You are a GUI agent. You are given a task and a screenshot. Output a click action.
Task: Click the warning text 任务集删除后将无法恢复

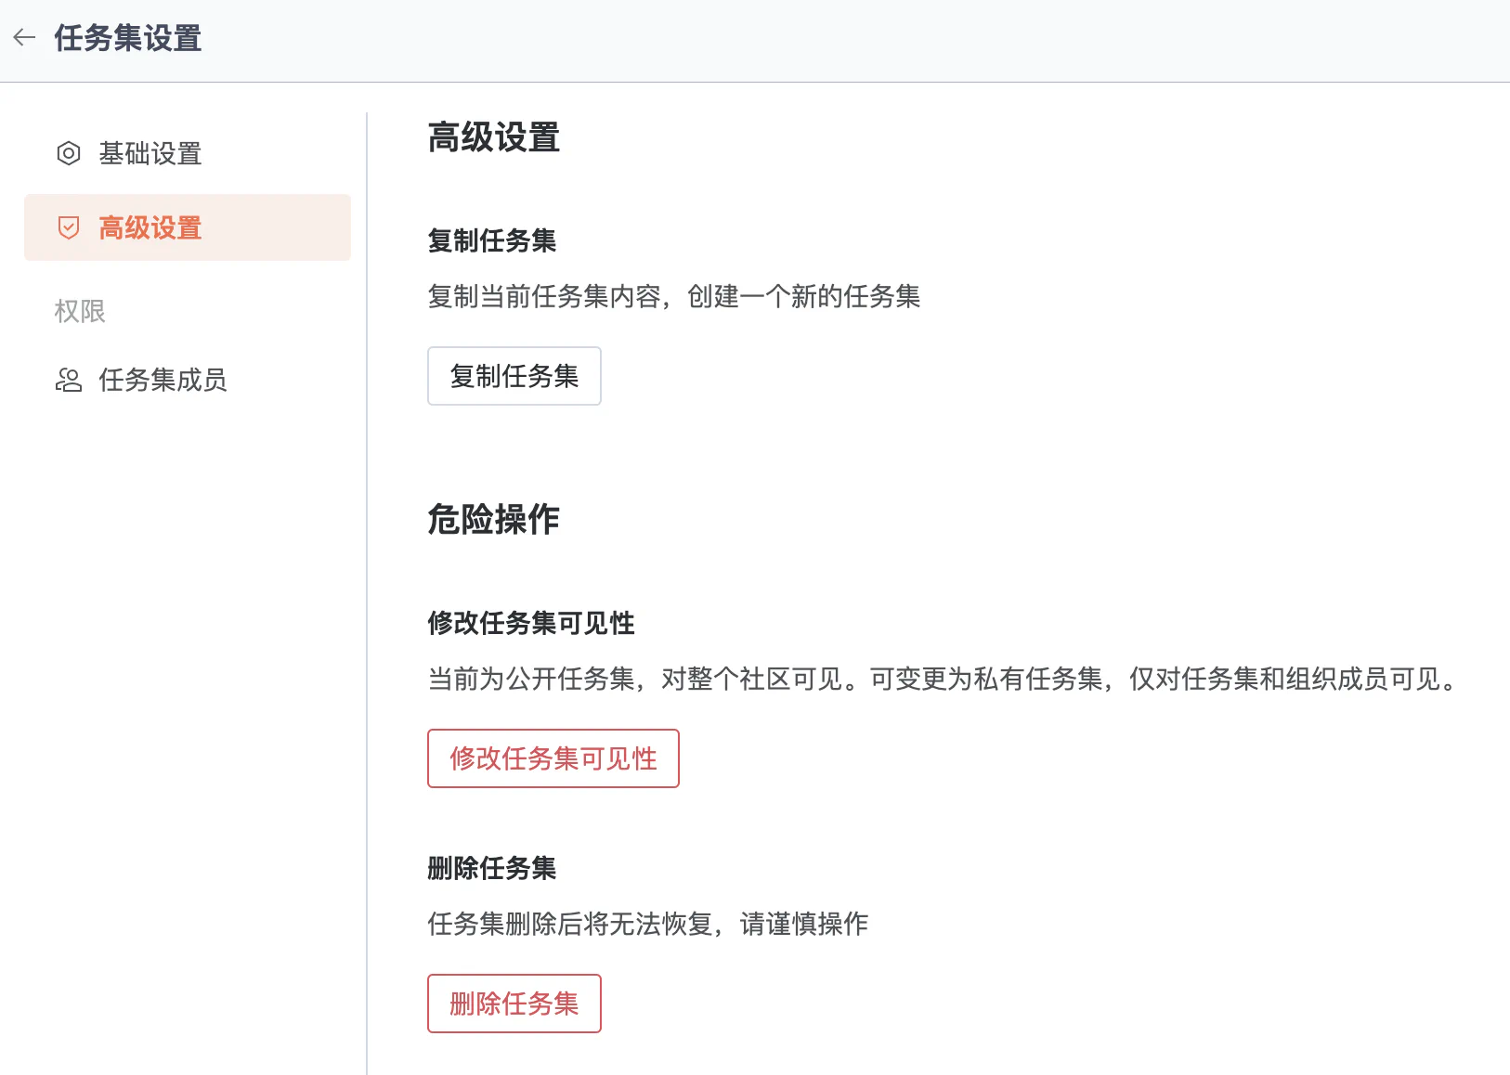coord(647,924)
